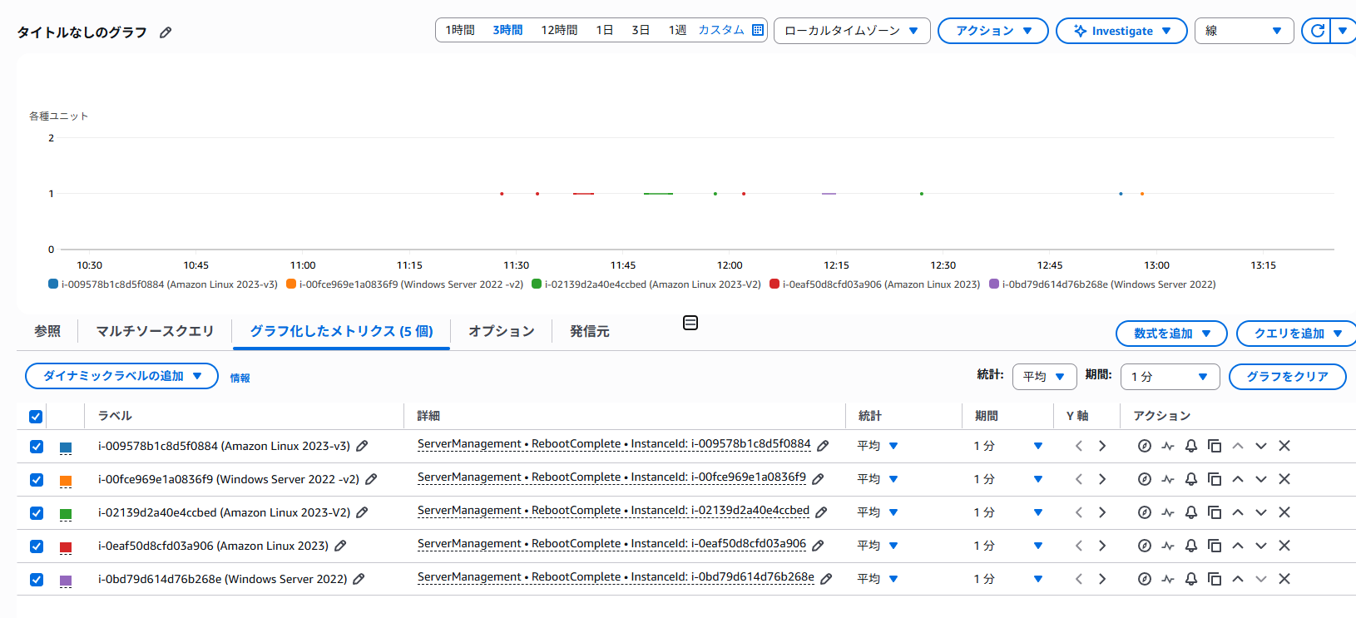Move i-0bd79d614d76b268e row up arrow
Screen dimensions: 1356x618
[x=1238, y=579]
